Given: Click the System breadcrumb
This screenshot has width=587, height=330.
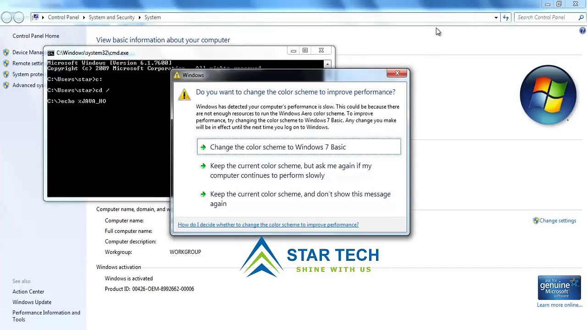Looking at the screenshot, I should [x=153, y=17].
